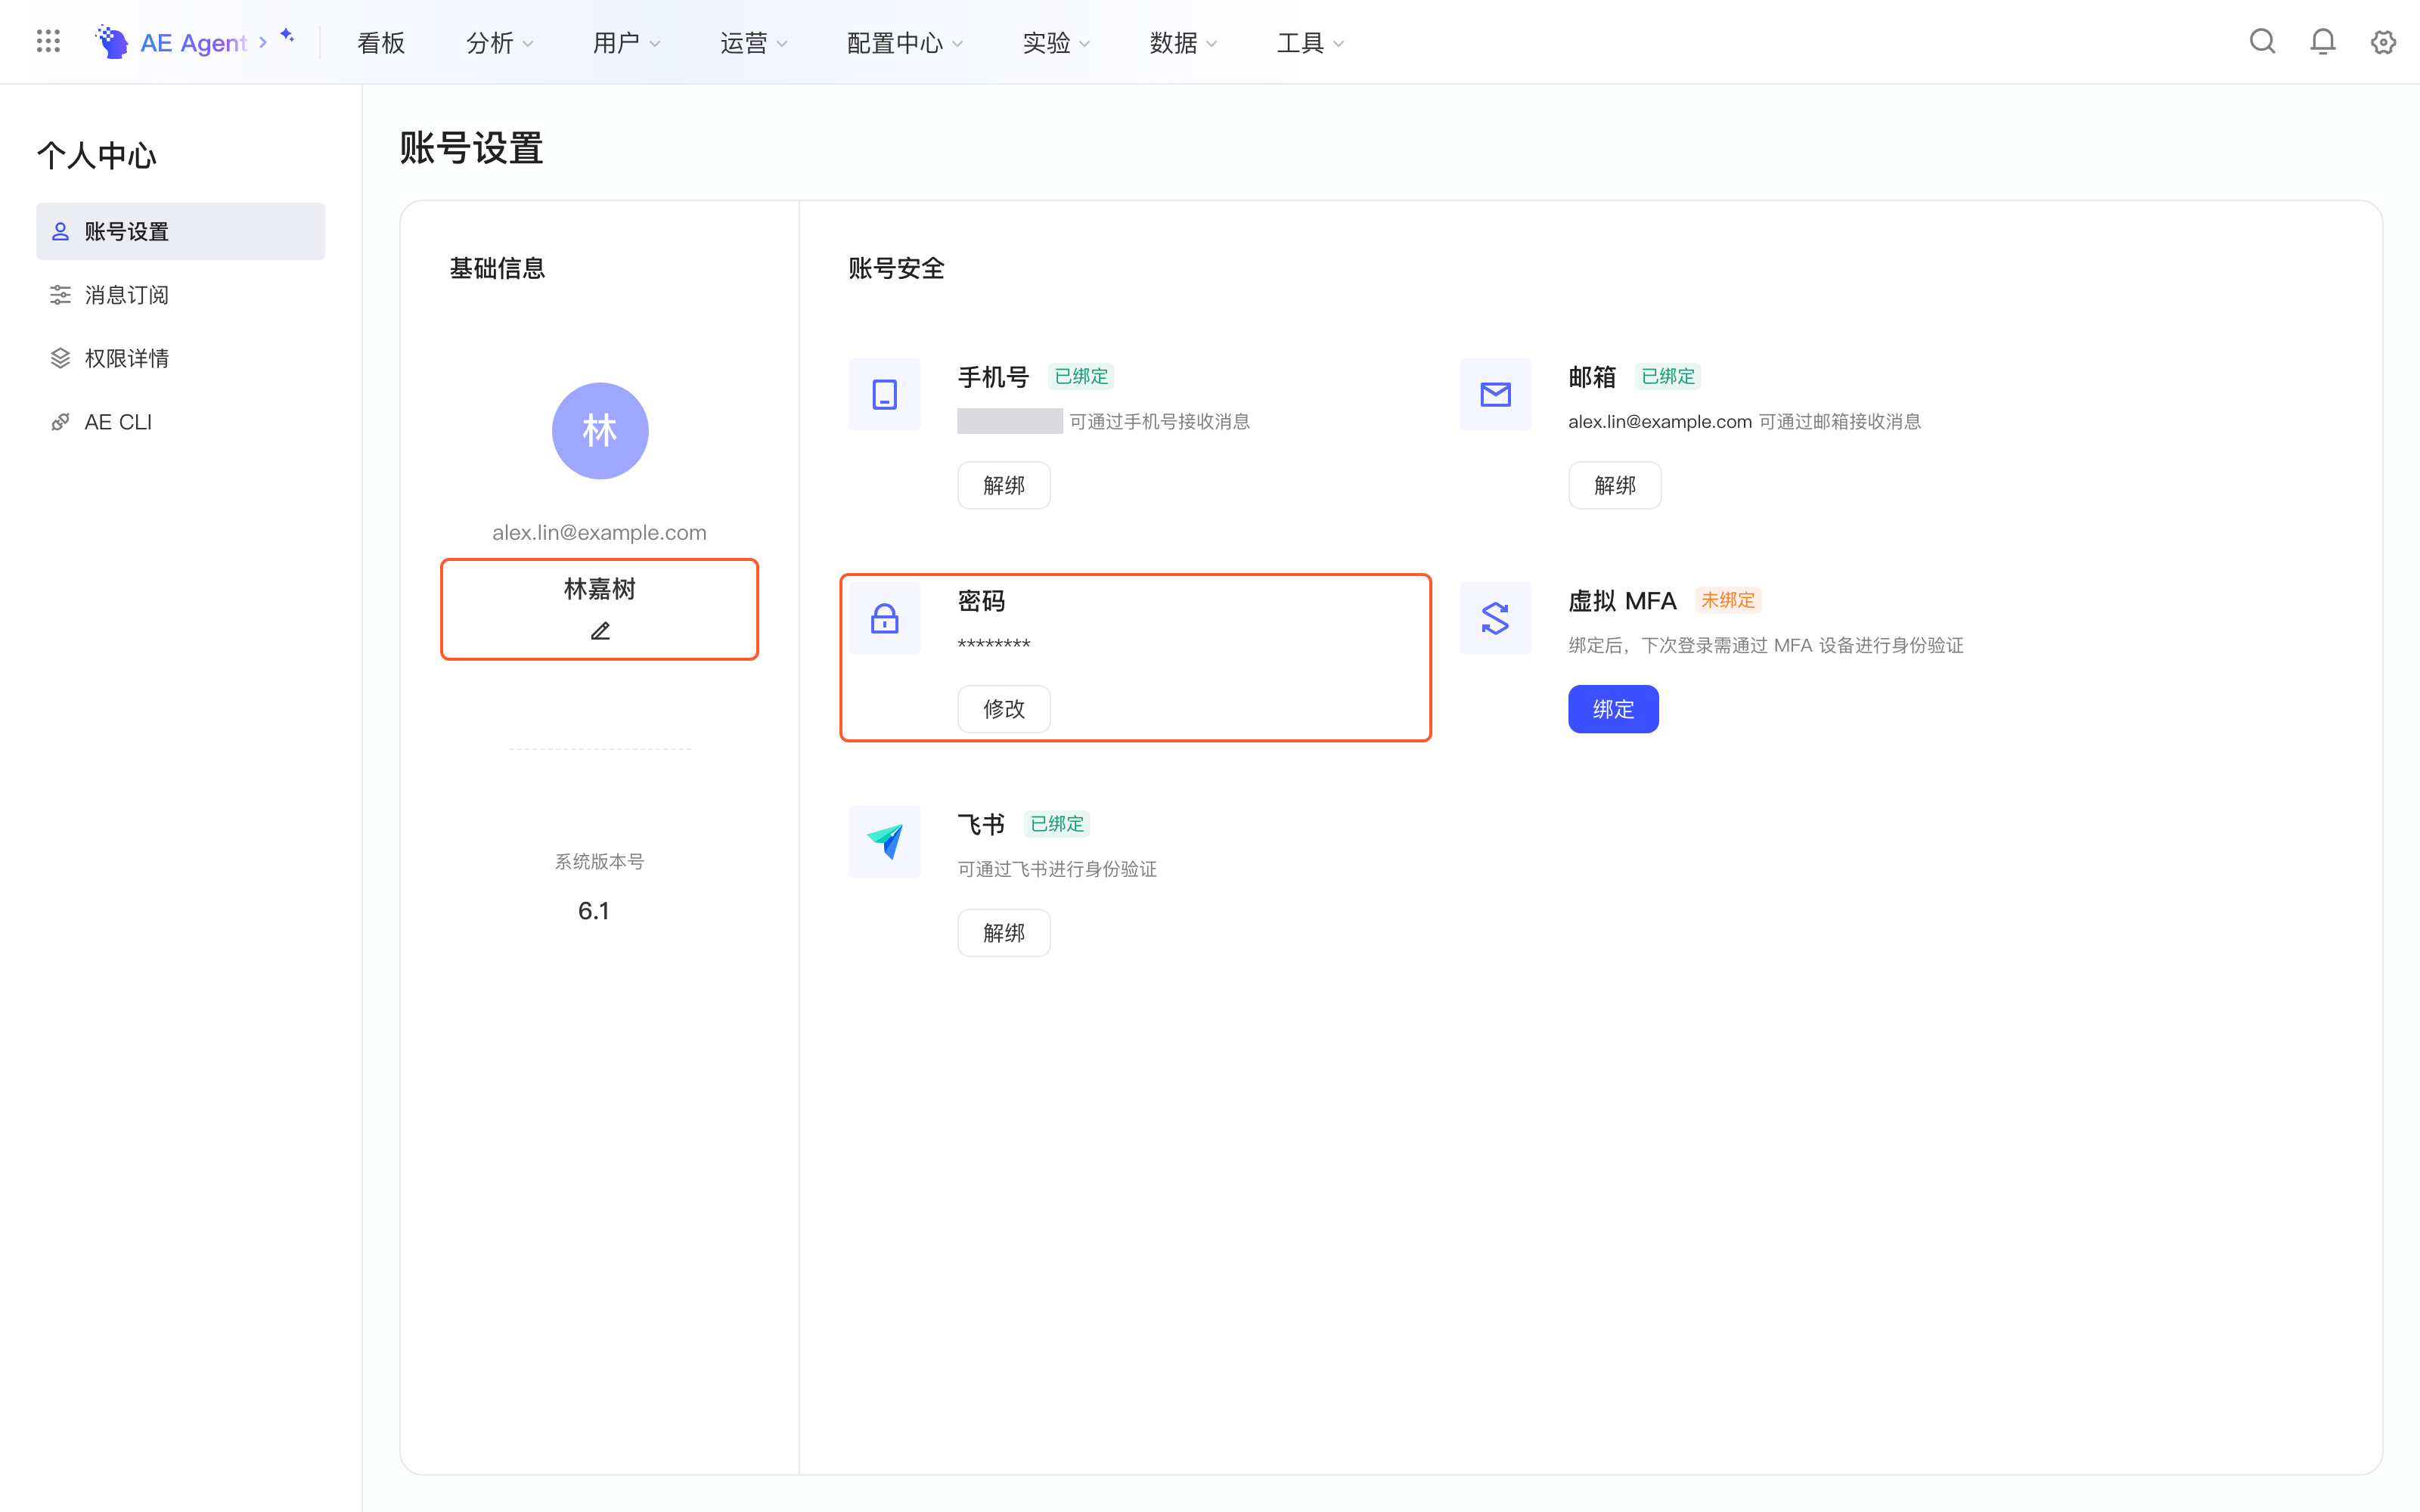Click the redacted phone number block

(1010, 421)
